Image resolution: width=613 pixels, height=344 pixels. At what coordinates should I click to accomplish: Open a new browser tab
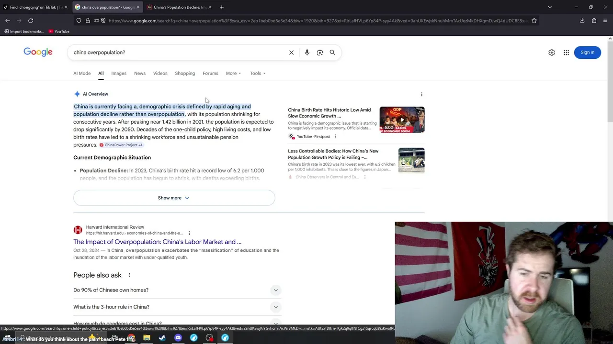pyautogui.click(x=222, y=7)
